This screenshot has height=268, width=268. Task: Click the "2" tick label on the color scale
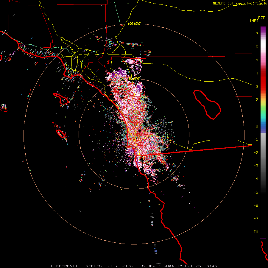[257, 100]
